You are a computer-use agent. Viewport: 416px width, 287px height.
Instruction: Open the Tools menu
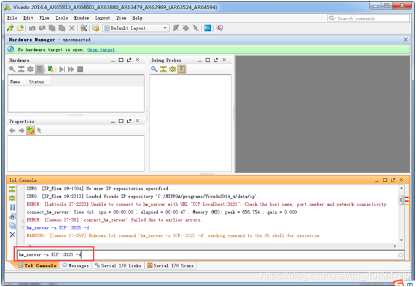61,18
